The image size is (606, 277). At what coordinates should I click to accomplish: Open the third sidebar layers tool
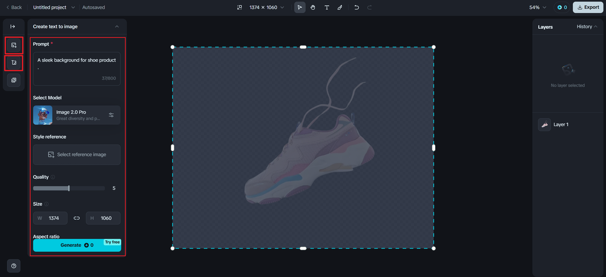[x=14, y=80]
